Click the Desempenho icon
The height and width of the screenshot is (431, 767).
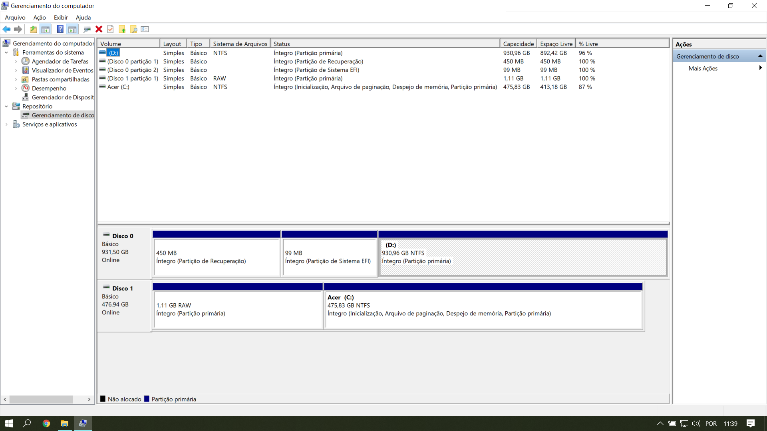(x=26, y=88)
